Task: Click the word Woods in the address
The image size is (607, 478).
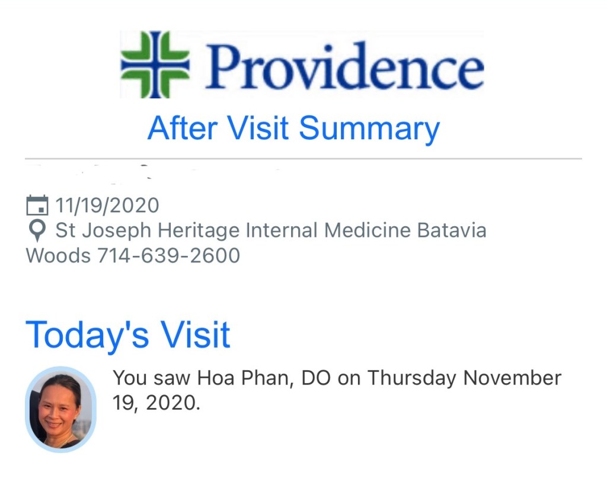Action: (58, 256)
